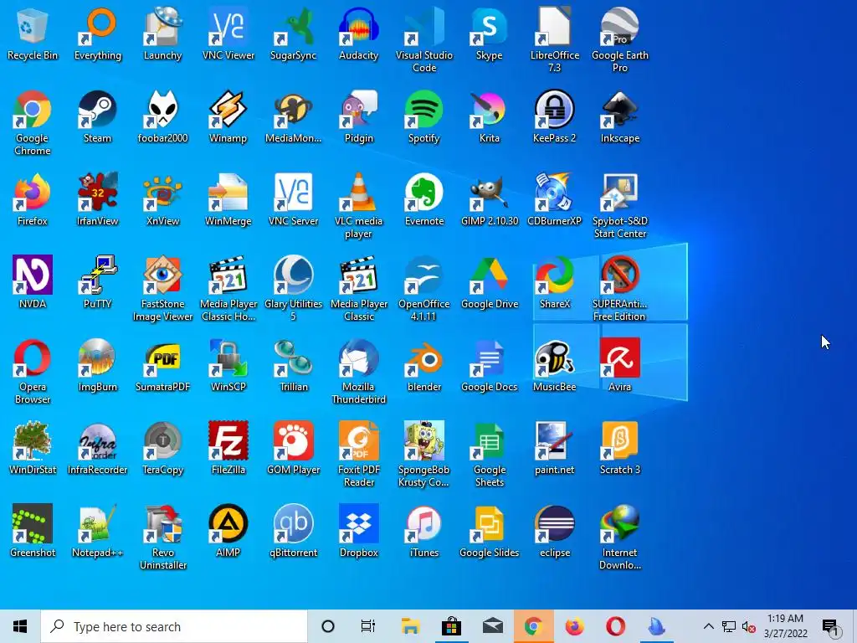Click the muted volume tray icon
The image size is (857, 643).
749,626
